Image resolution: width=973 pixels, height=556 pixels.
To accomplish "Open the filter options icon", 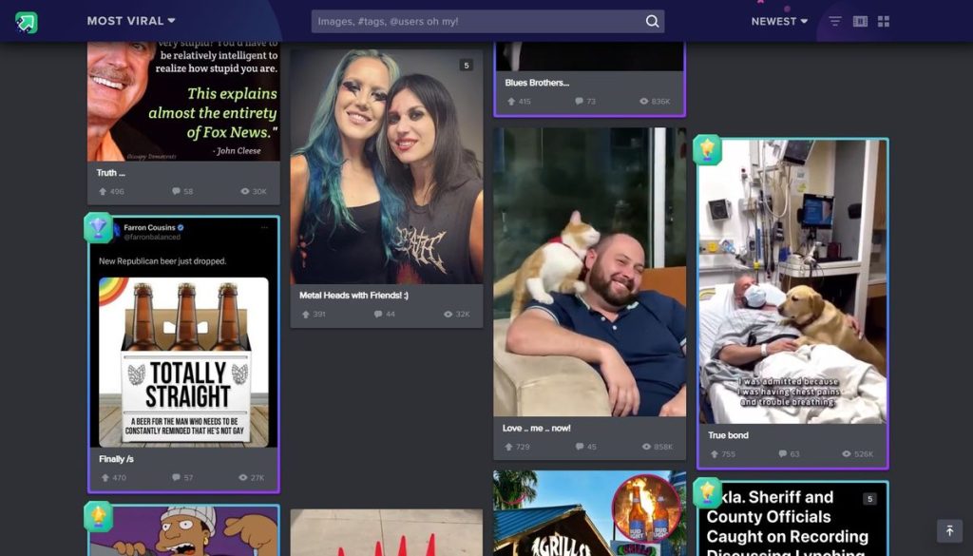I will click(x=835, y=21).
